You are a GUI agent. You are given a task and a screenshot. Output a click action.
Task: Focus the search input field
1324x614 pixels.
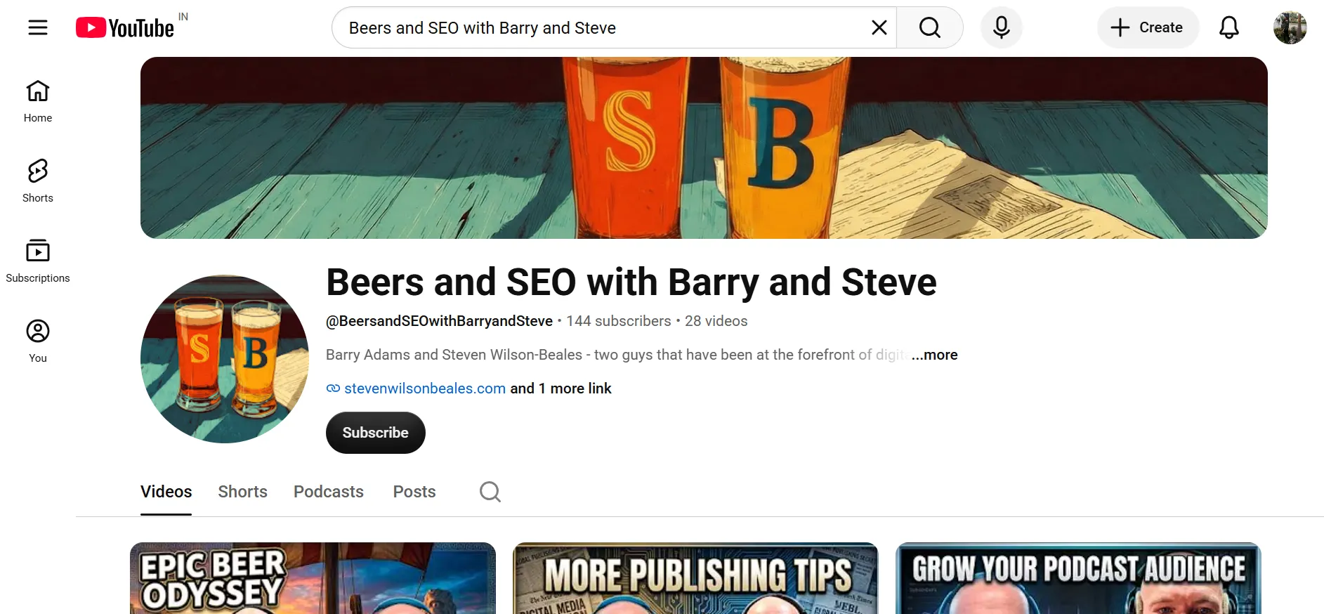pos(604,27)
